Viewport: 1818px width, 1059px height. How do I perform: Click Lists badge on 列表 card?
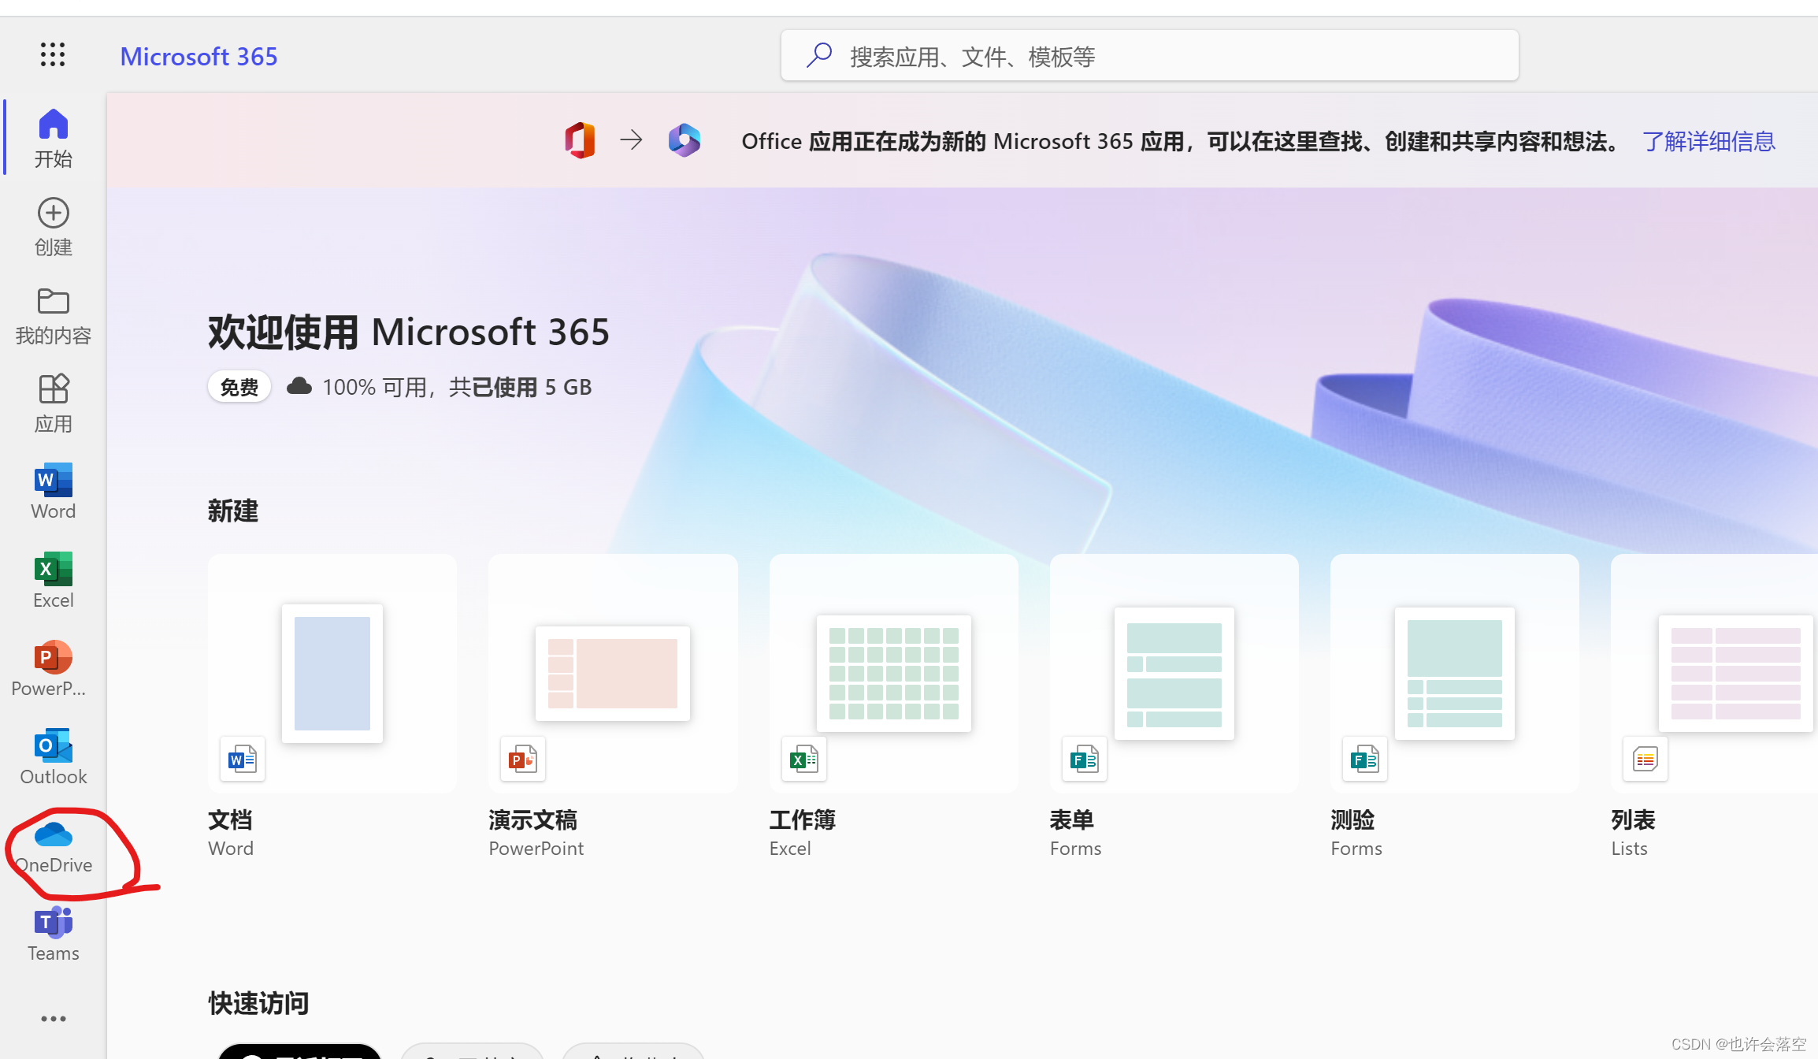1645,760
